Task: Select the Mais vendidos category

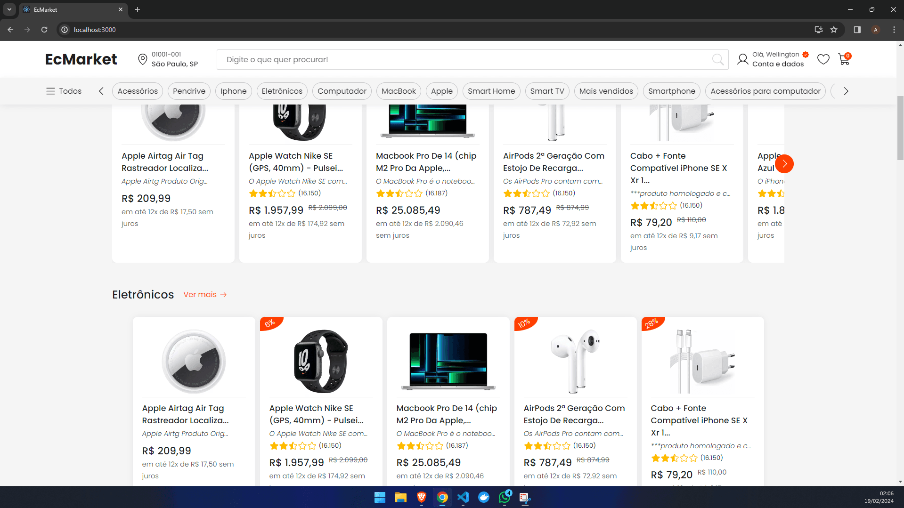Action: coord(606,91)
